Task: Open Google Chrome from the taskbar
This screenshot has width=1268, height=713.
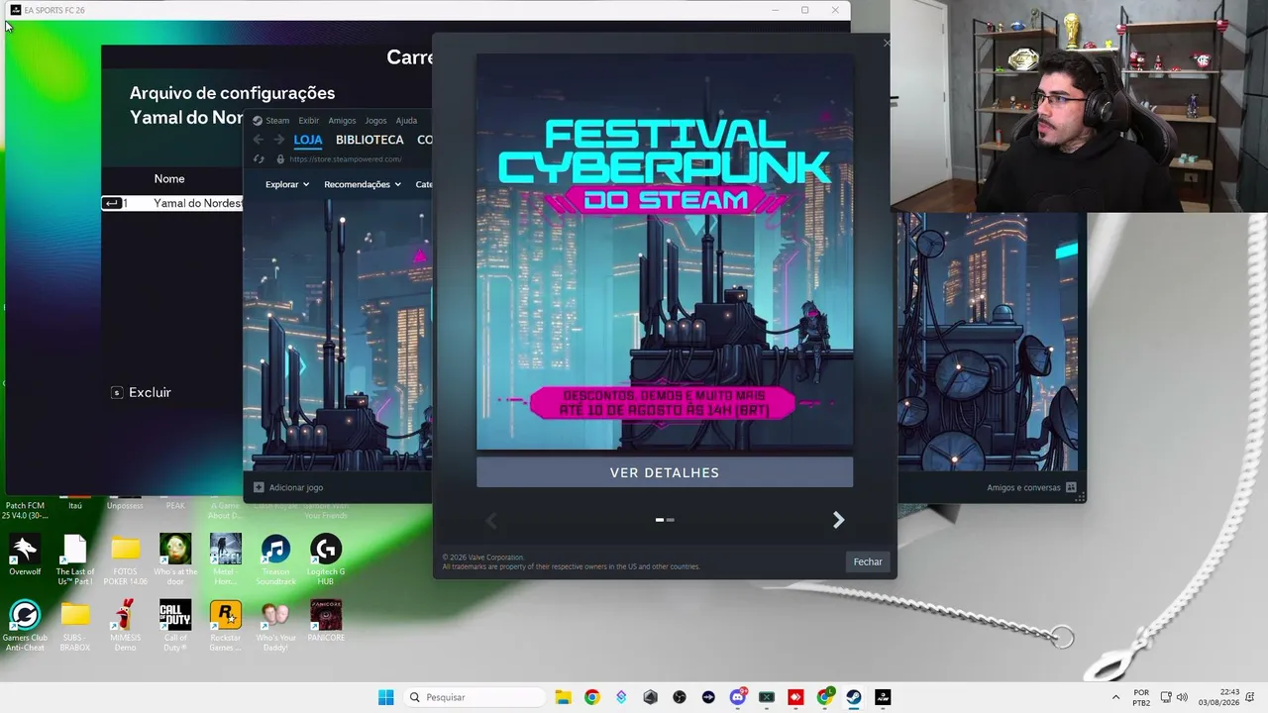Action: tap(591, 697)
